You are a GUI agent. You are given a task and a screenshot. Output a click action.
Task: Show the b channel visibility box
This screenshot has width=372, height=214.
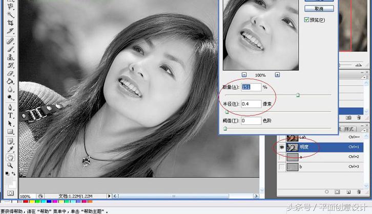coord(281,167)
